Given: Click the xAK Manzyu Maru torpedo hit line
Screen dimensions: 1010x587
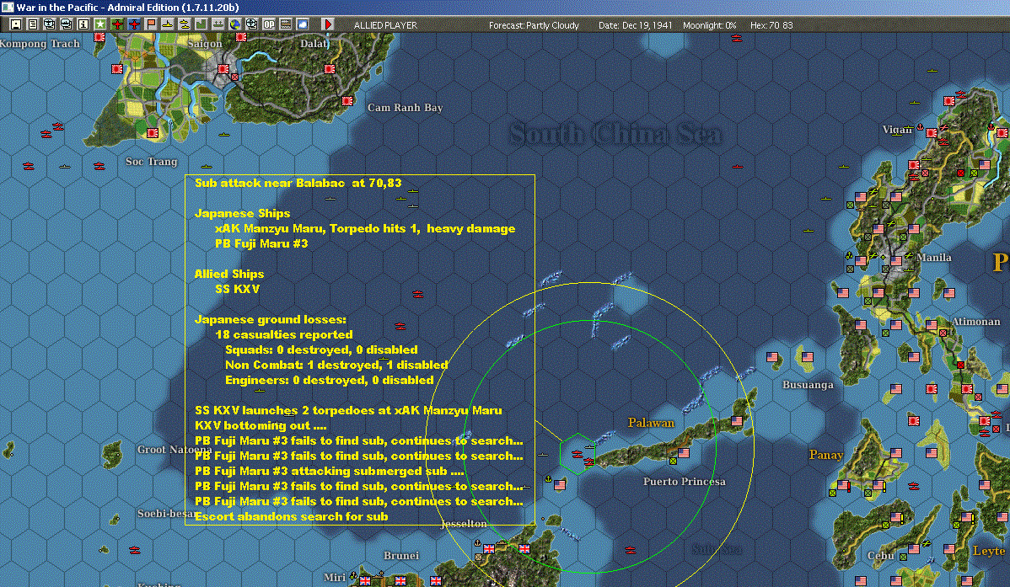Looking at the screenshot, I should (365, 228).
